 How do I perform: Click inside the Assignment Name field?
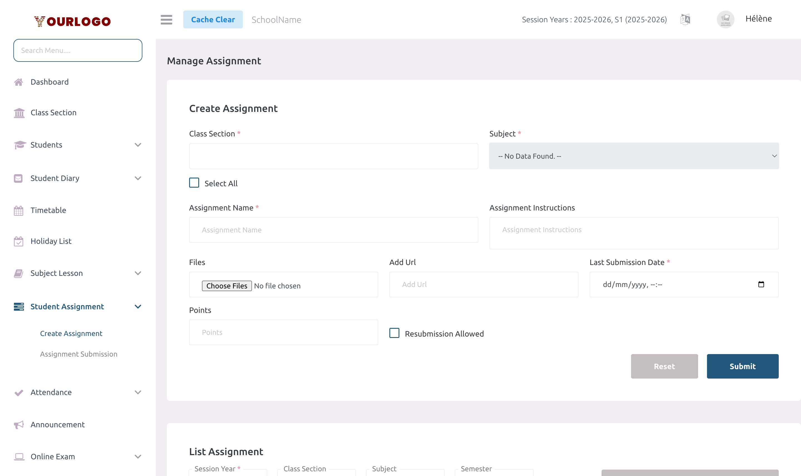(x=333, y=230)
